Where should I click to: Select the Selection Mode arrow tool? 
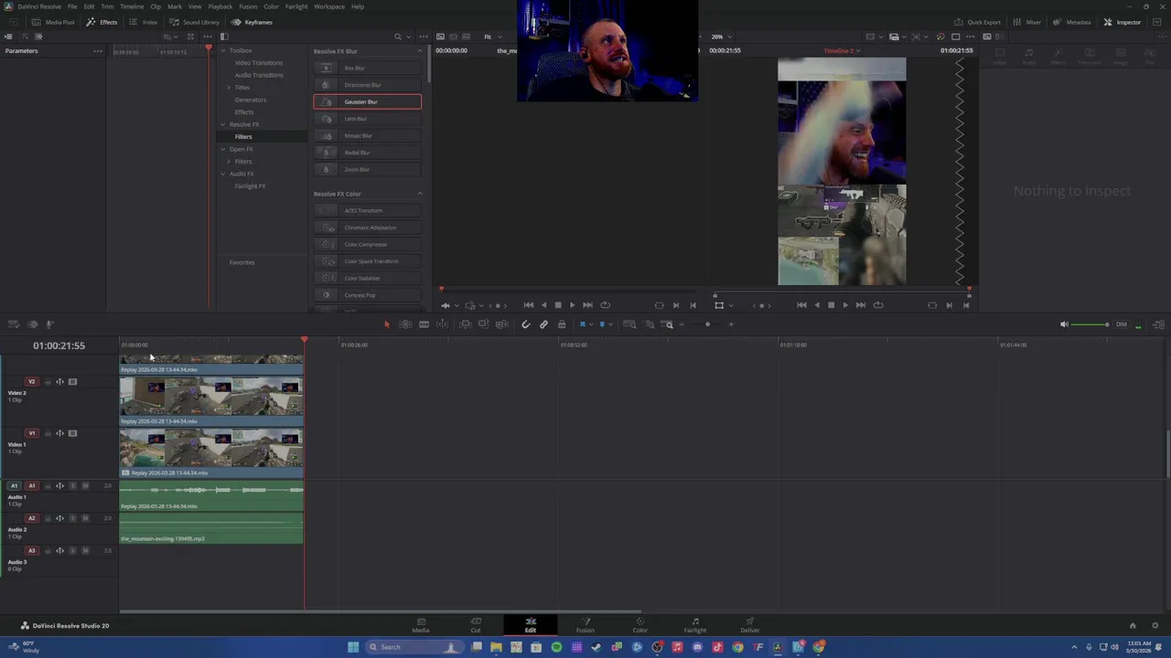click(387, 324)
